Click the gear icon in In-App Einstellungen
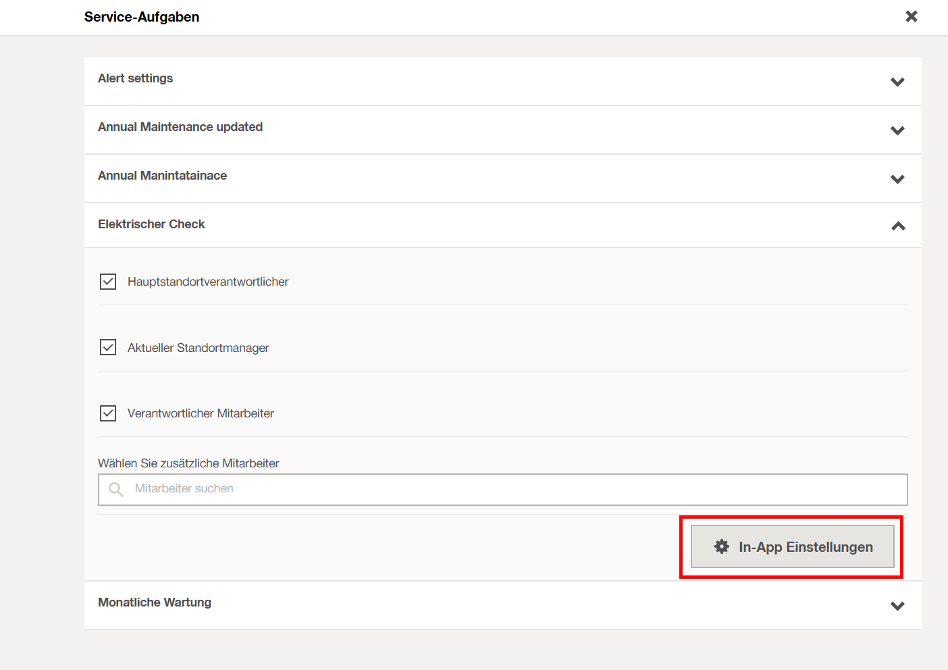 722,546
